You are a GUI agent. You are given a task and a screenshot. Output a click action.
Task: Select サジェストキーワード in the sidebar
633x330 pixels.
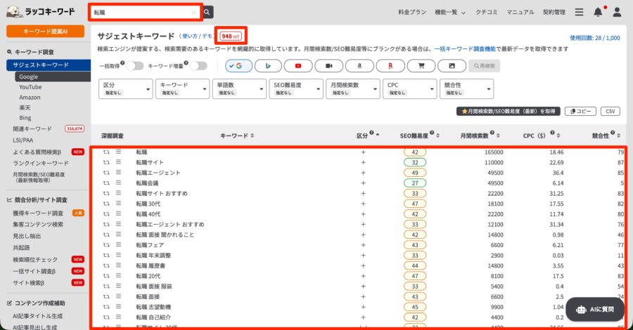pyautogui.click(x=49, y=65)
